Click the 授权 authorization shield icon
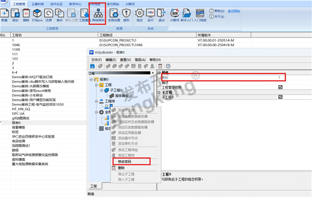Image resolution: width=312 pixels, height=199 pixels. click(x=126, y=14)
